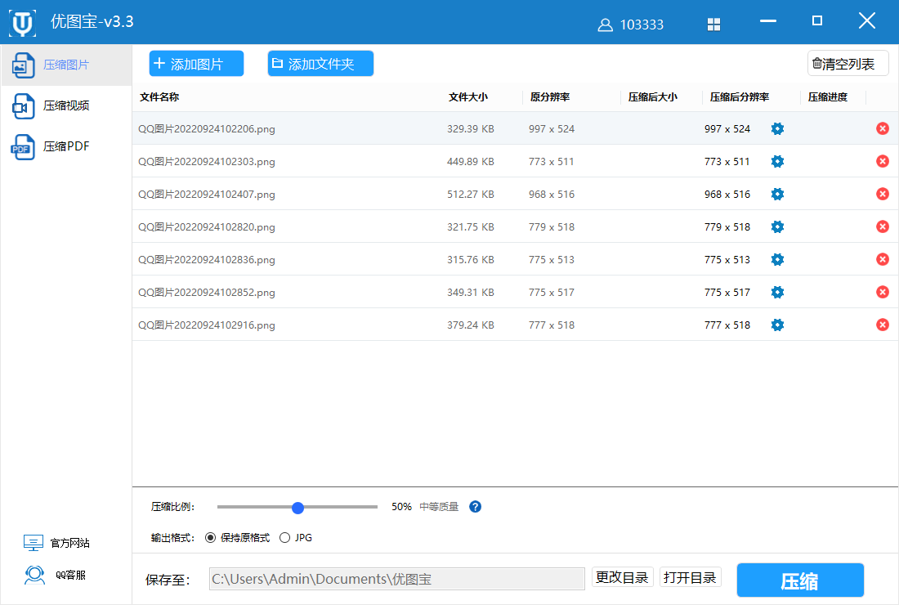Remove QQ图片20220924102820.png with red delete icon
This screenshot has height=605, width=899.
click(883, 227)
